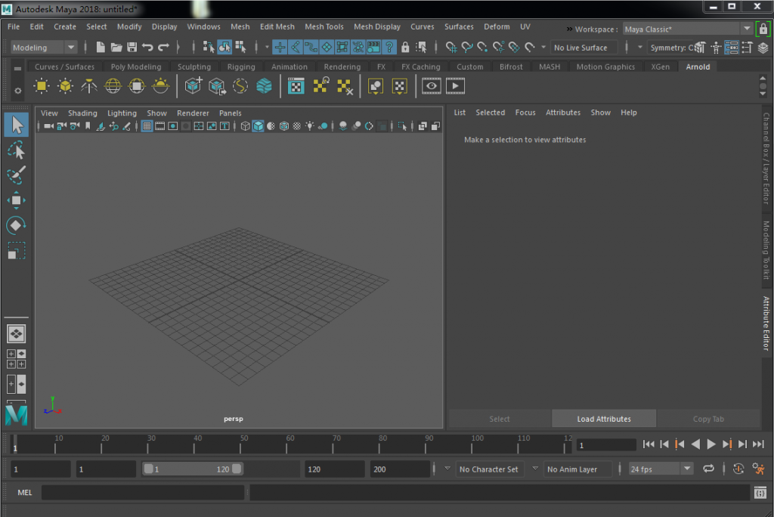The image size is (774, 517).
Task: Choose the Move tool in toolbox
Action: point(16,200)
